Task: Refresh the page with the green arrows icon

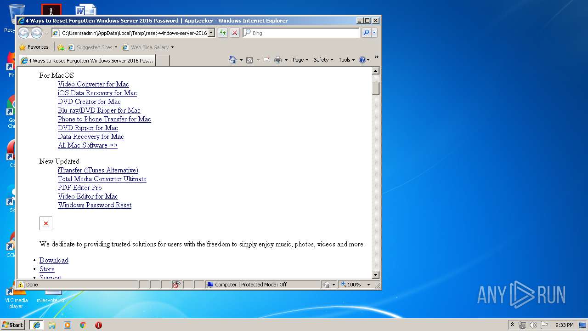Action: coord(222,33)
